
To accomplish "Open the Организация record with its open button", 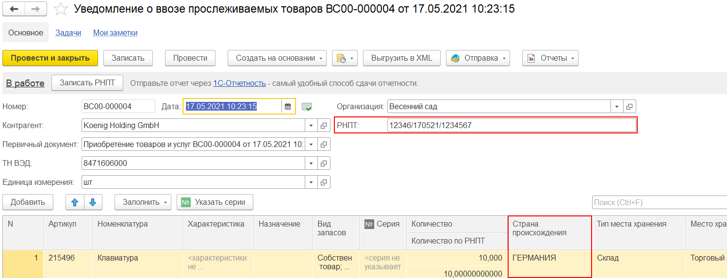I will (x=630, y=107).
